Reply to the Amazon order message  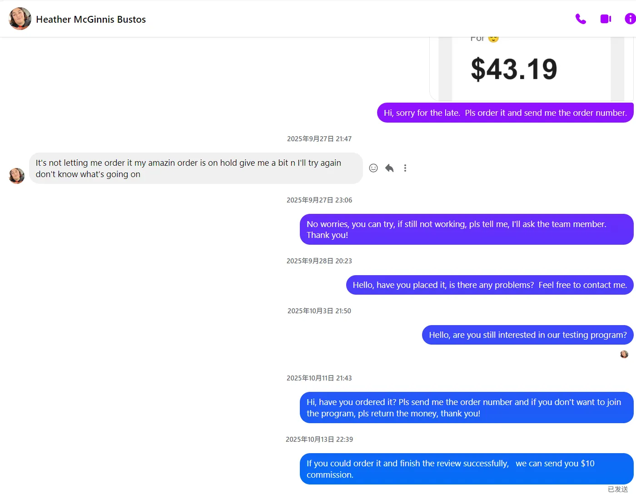pyautogui.click(x=389, y=168)
